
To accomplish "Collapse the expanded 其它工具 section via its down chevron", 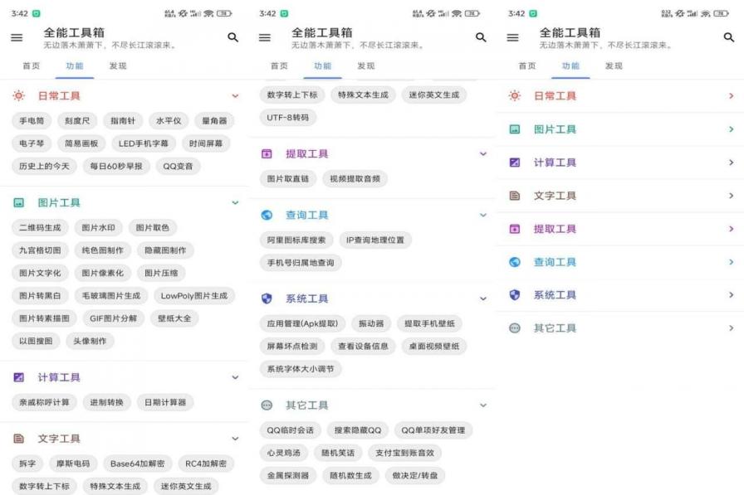I will (483, 405).
